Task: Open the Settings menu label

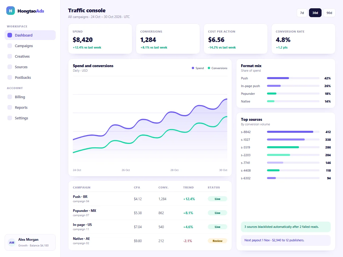Action: (21, 118)
